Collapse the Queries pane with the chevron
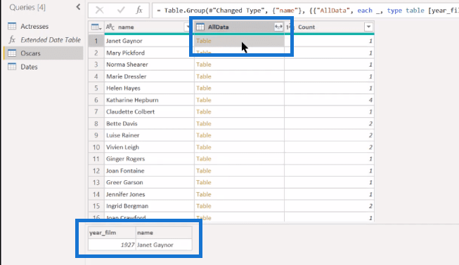459x265 pixels. [78, 7]
